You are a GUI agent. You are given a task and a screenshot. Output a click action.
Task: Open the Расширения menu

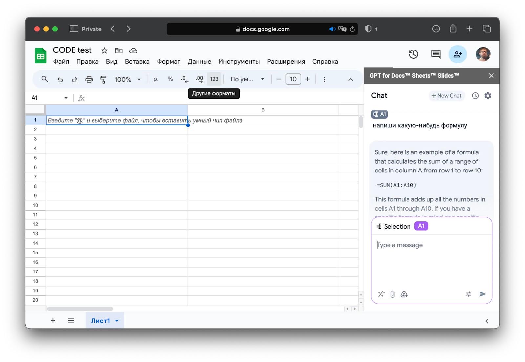[x=285, y=62]
